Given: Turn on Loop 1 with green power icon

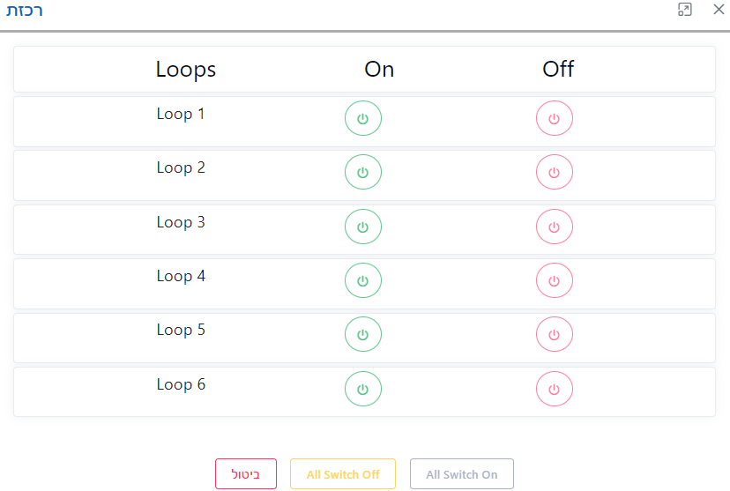Looking at the screenshot, I should [x=362, y=118].
